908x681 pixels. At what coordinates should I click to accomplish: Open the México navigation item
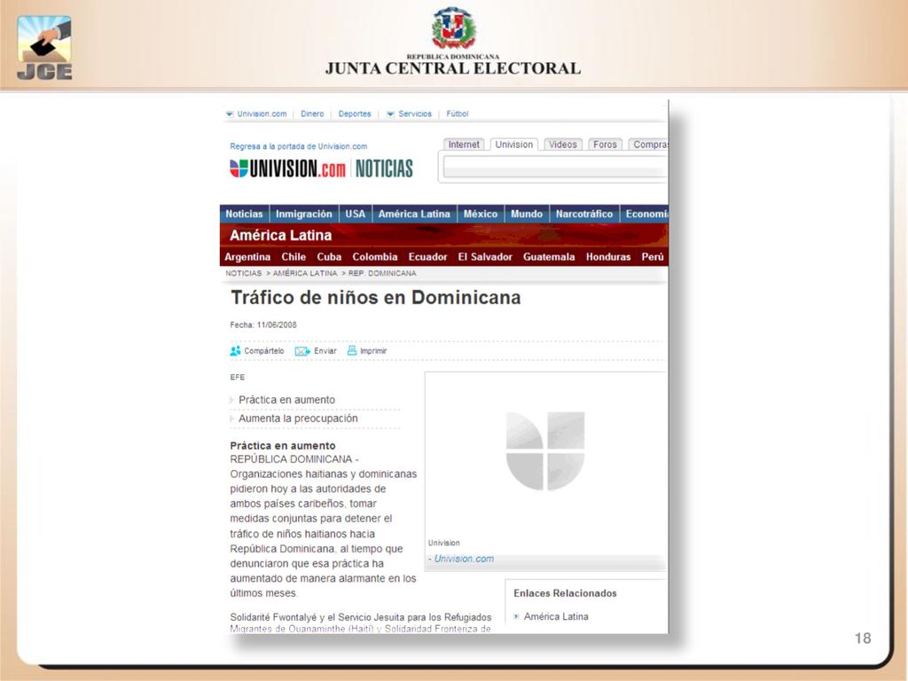pyautogui.click(x=481, y=214)
